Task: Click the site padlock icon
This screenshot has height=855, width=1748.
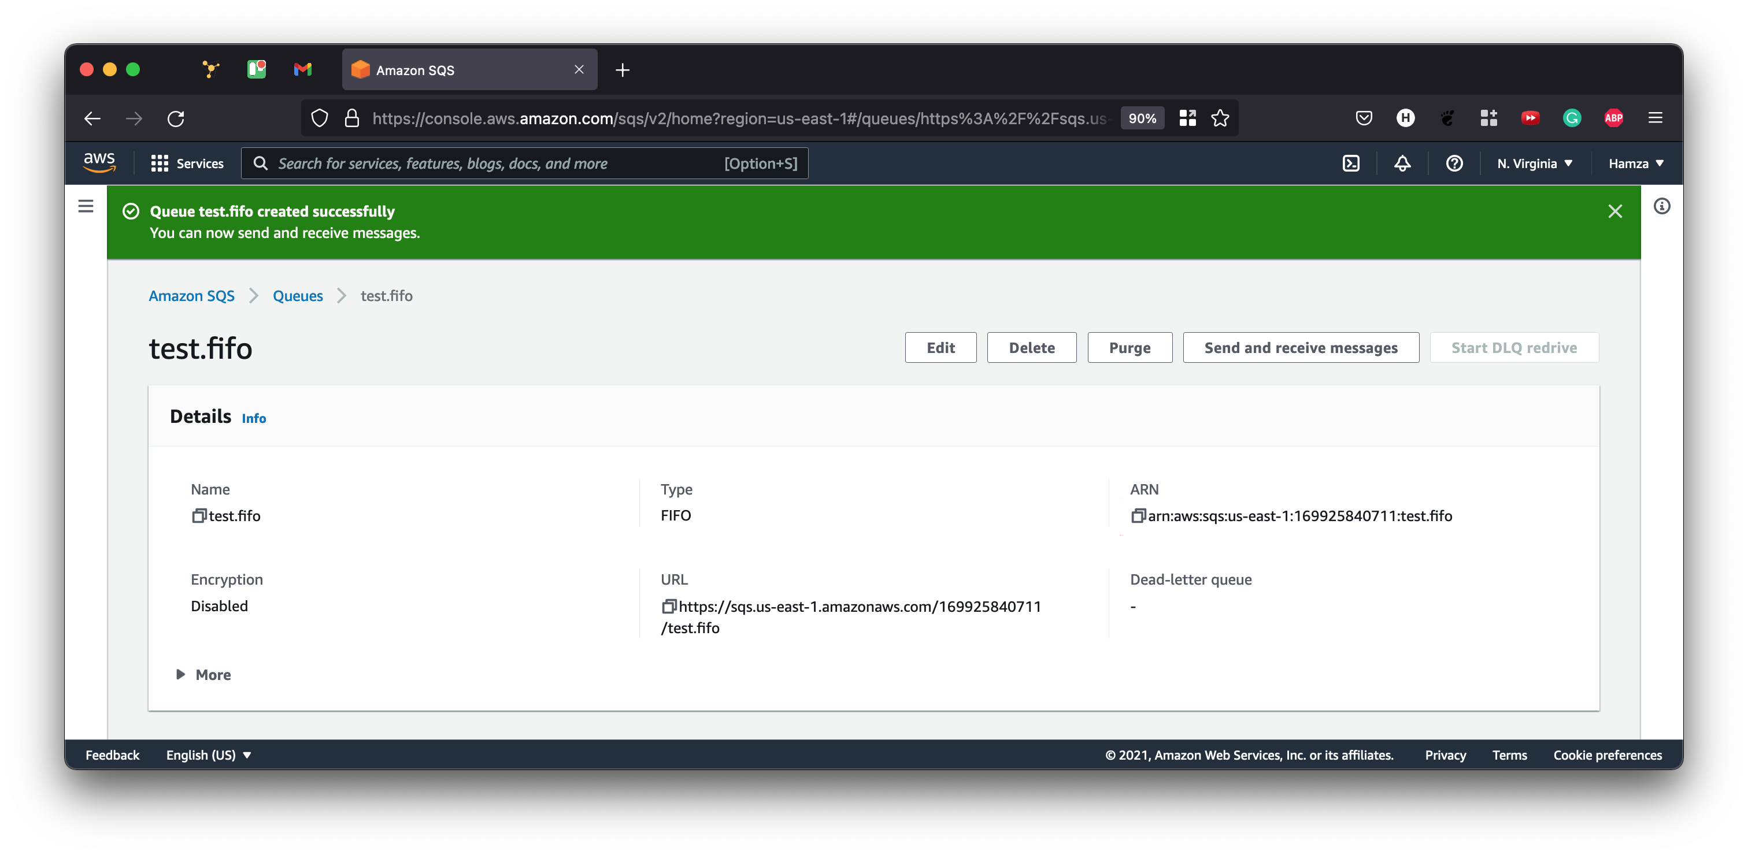Action: coord(351,118)
